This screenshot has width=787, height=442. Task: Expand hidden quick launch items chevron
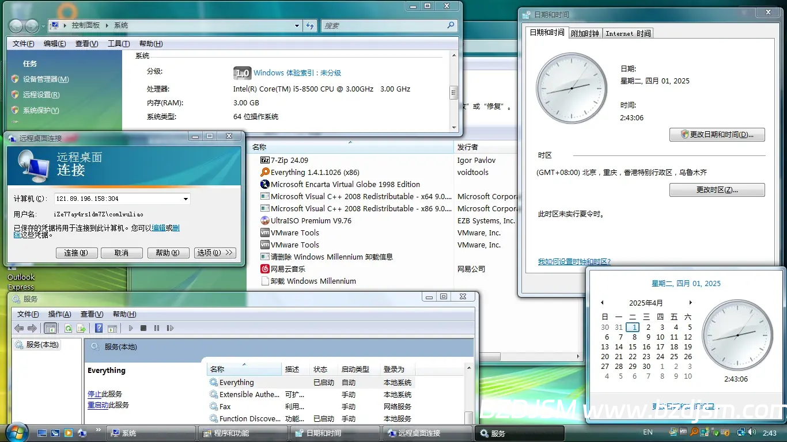coord(98,430)
